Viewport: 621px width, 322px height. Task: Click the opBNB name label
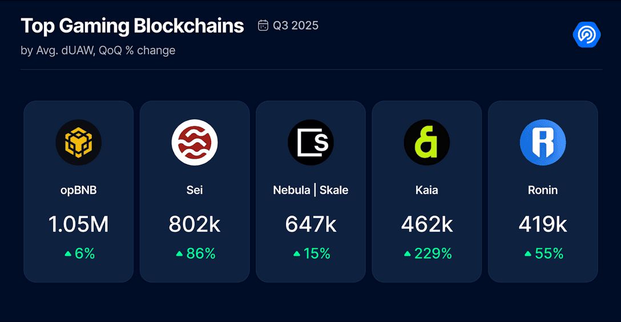pos(78,190)
